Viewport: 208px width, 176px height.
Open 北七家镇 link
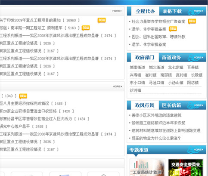tap(176, 68)
